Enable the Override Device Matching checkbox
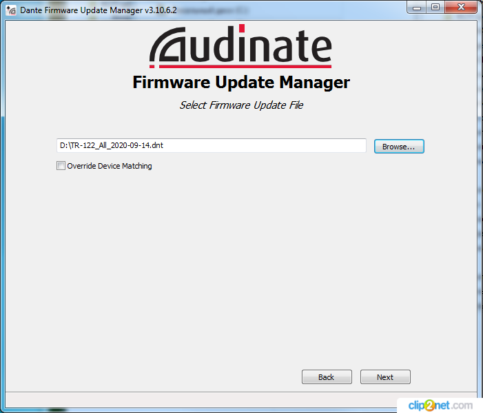 click(61, 166)
